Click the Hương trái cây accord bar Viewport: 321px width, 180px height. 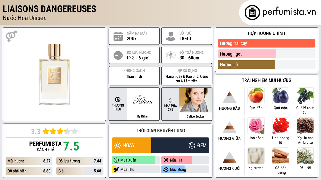266,43
